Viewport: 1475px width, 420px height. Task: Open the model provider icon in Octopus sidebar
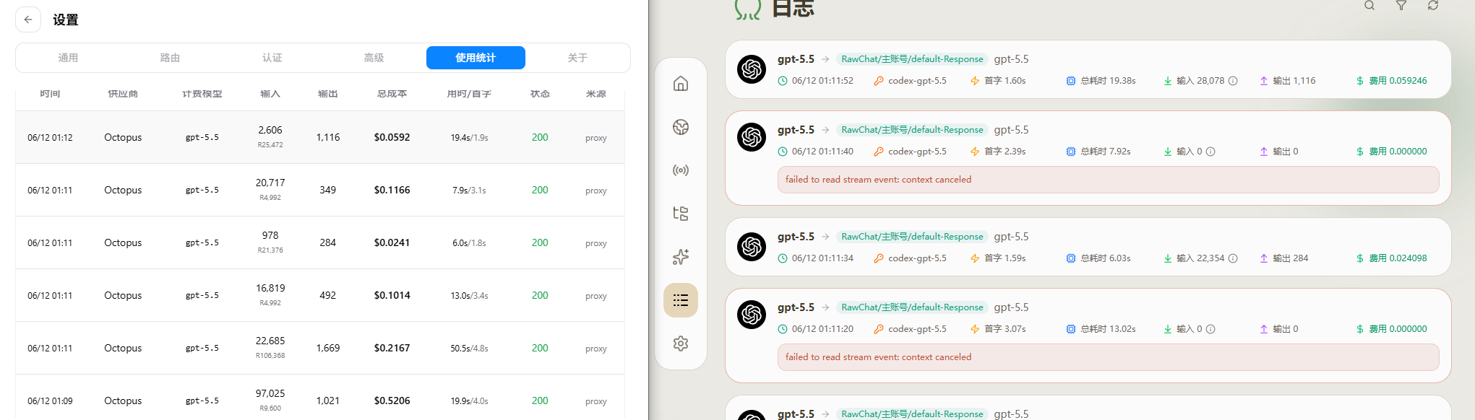tap(681, 127)
